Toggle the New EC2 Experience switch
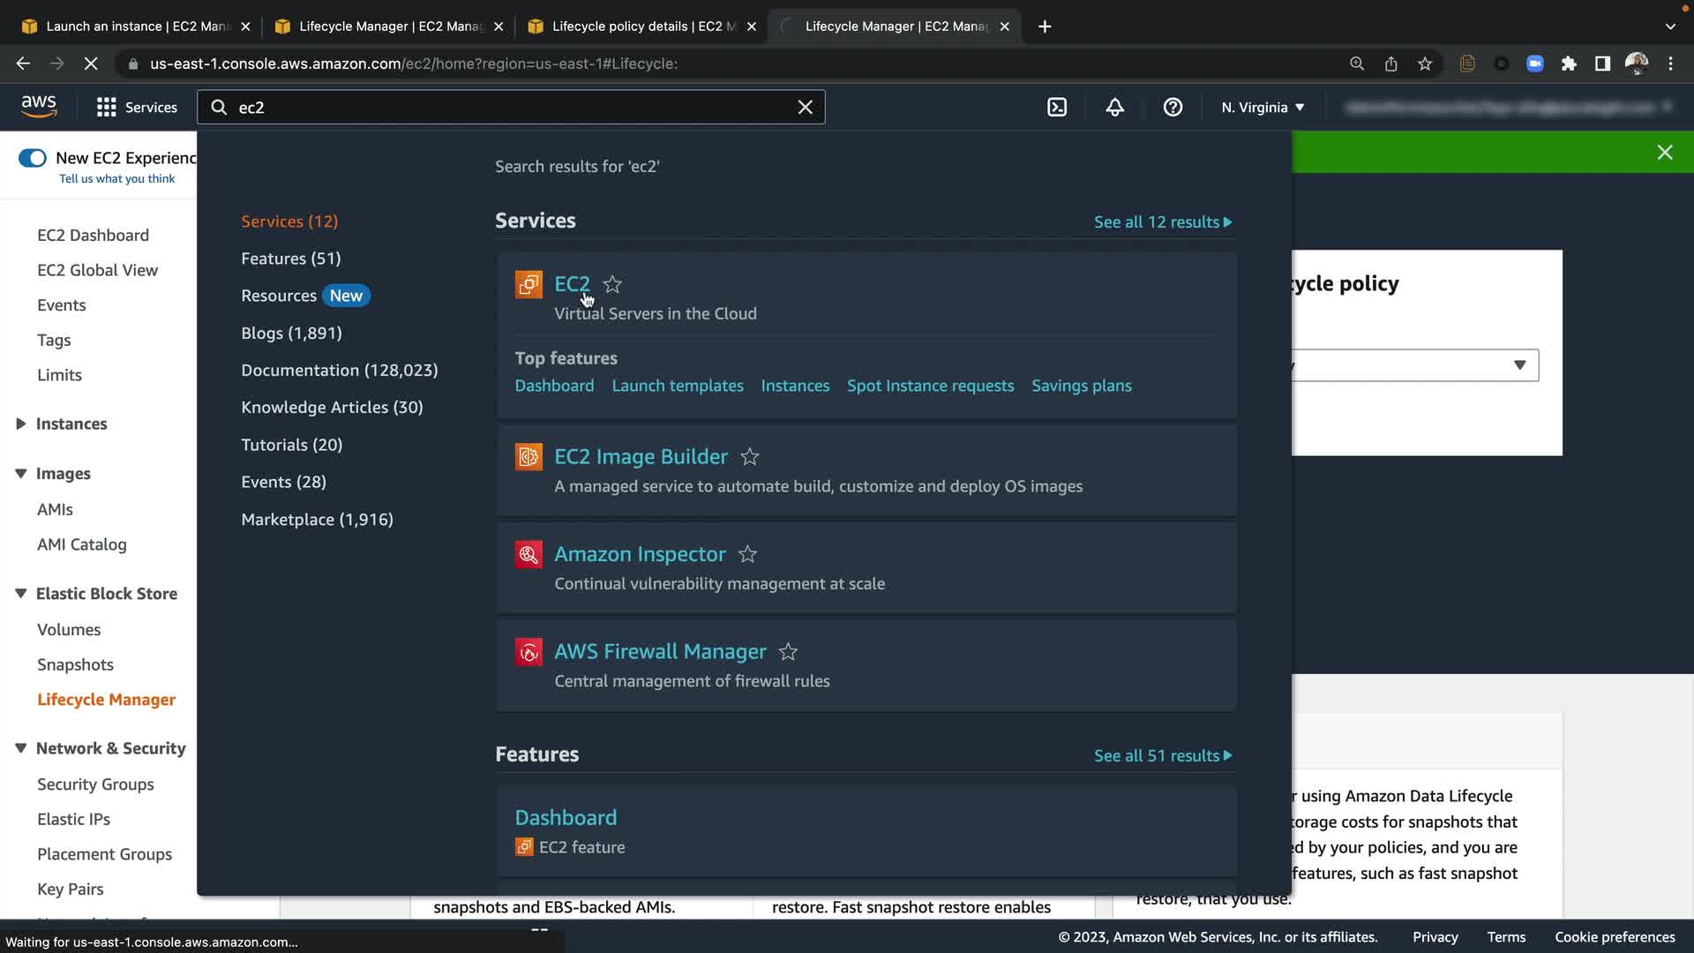The width and height of the screenshot is (1694, 953). (33, 158)
